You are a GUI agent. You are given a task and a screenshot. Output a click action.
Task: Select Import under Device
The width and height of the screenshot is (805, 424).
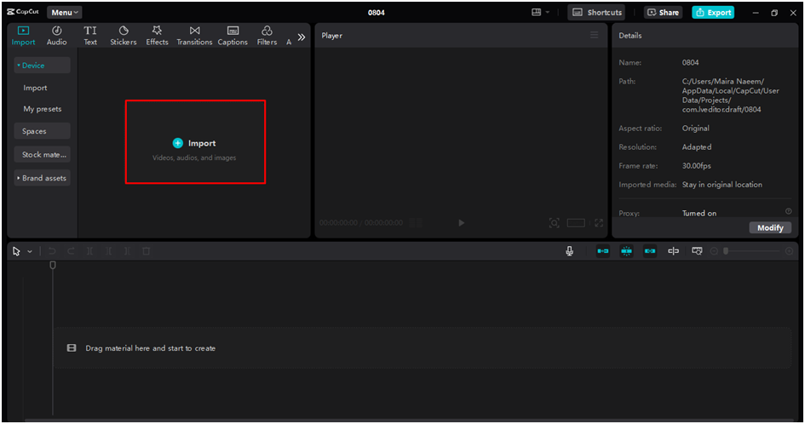[x=35, y=88]
